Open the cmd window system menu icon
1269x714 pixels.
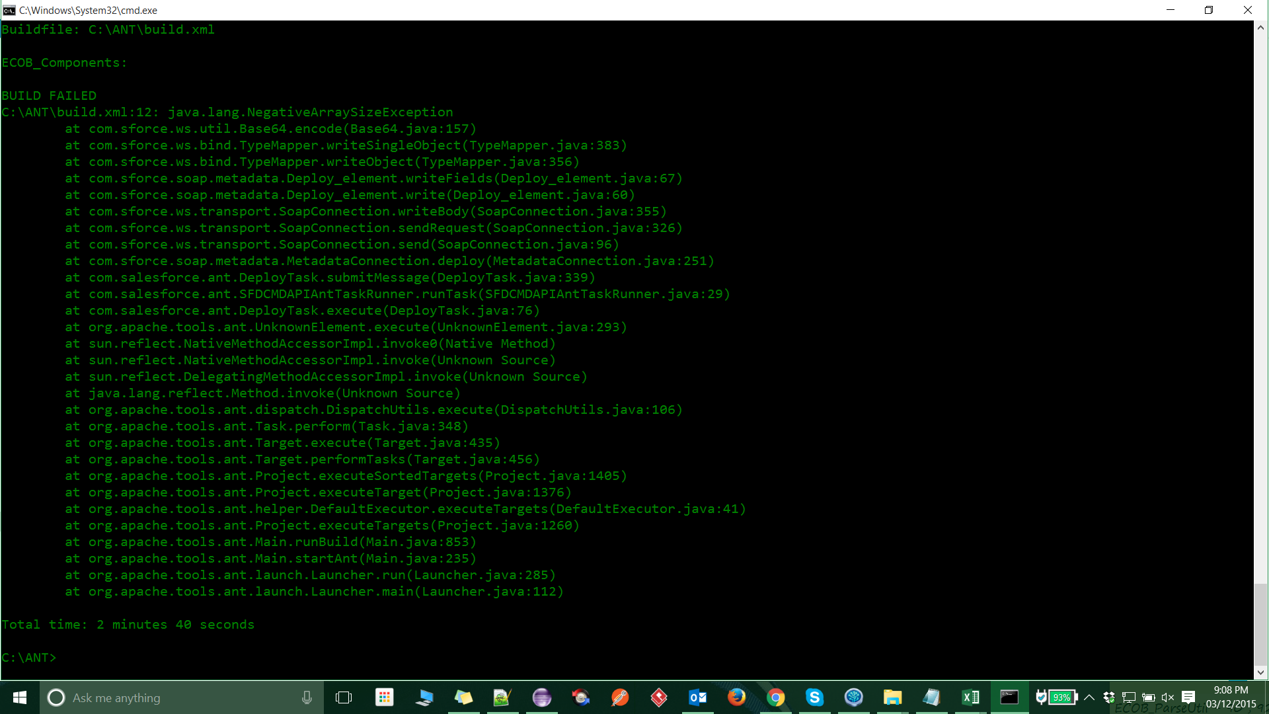coord(9,10)
